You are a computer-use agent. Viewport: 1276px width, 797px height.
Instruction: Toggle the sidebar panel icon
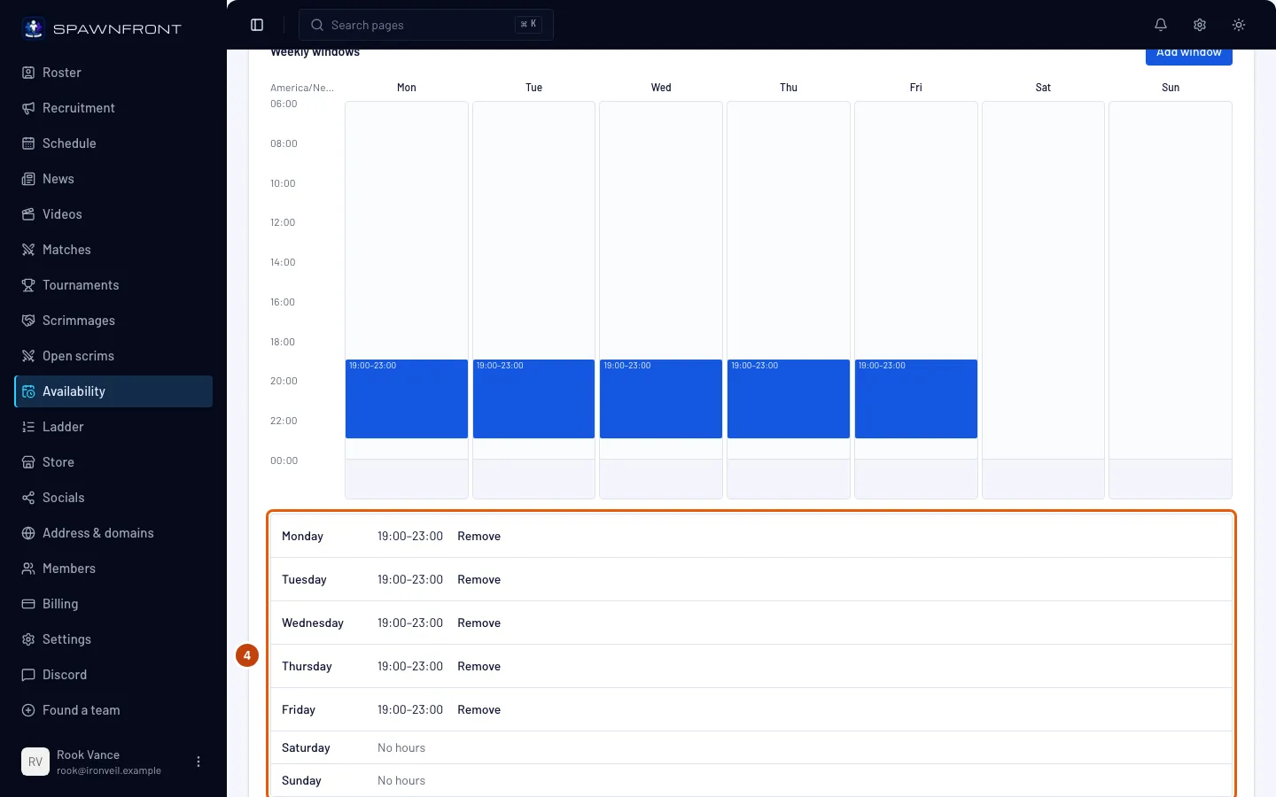point(257,25)
